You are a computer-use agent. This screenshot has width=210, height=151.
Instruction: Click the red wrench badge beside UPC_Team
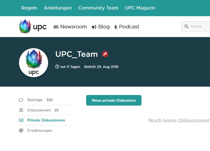[x=105, y=54]
